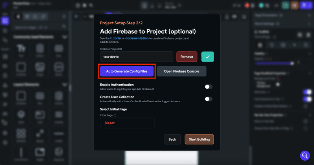Image resolution: width=314 pixels, height=165 pixels.
Task: Click Auto Generate Config Files
Action: coord(127,71)
